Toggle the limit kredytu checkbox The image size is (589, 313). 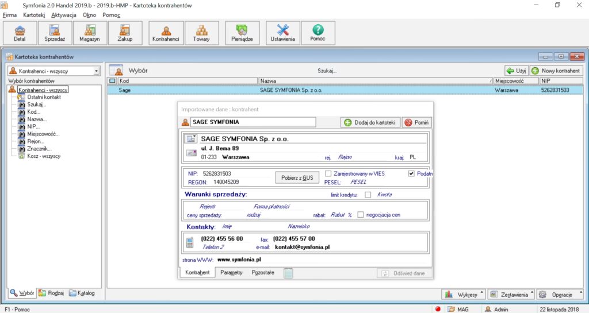pos(368,195)
